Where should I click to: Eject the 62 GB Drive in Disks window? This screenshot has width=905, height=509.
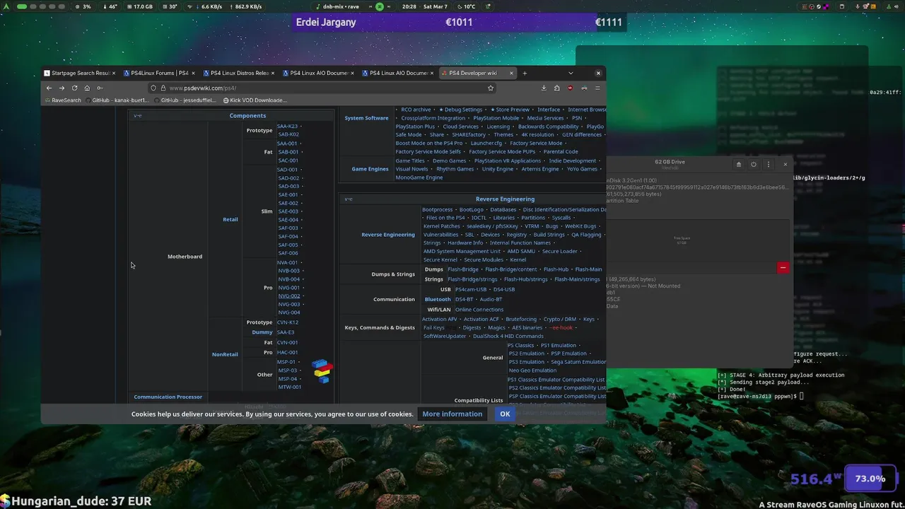point(738,164)
